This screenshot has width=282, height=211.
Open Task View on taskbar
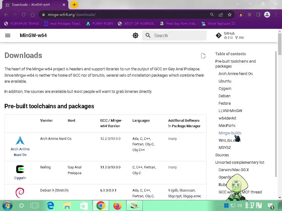34,206
